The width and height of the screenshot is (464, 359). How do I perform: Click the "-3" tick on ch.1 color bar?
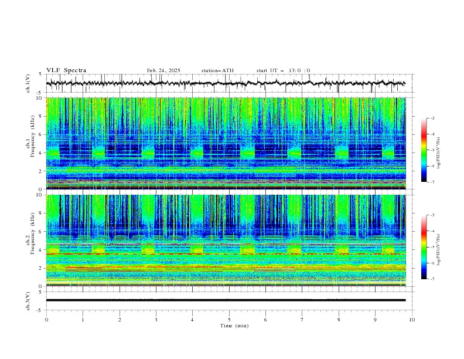pyautogui.click(x=432, y=118)
